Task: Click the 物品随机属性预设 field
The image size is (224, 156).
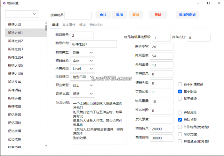Action: coord(161,38)
